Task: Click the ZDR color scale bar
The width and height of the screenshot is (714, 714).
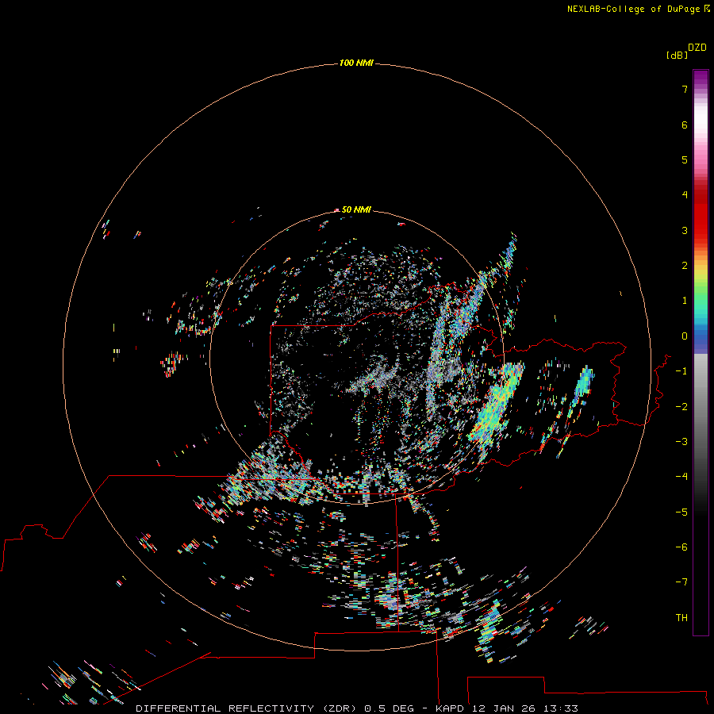Action: coord(701,352)
